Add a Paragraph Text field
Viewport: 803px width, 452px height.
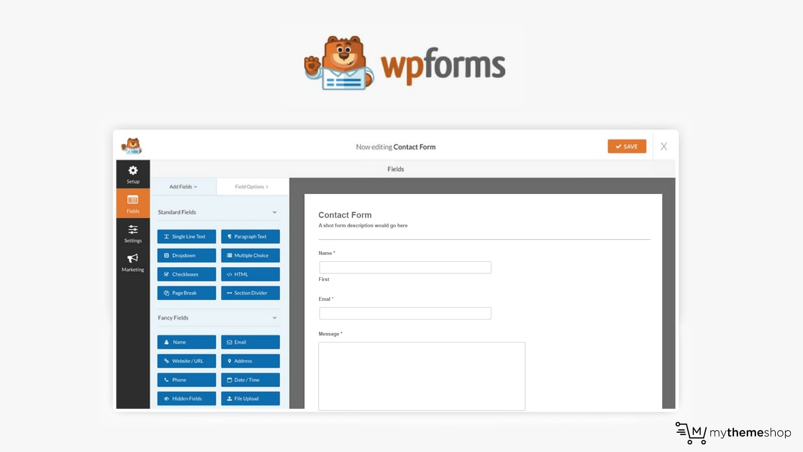251,236
